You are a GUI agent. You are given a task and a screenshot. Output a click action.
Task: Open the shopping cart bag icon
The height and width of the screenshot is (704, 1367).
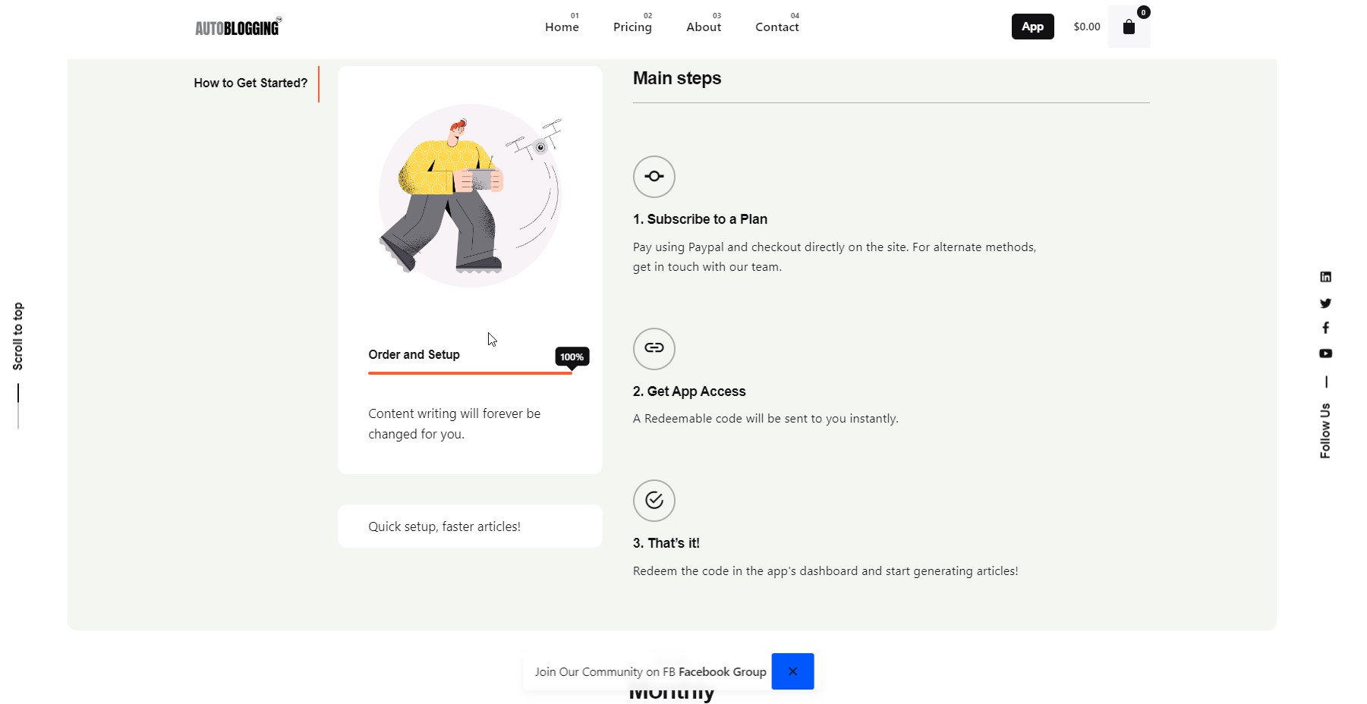1129,27
